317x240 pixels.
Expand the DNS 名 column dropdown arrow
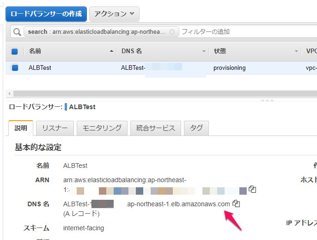[x=204, y=51]
